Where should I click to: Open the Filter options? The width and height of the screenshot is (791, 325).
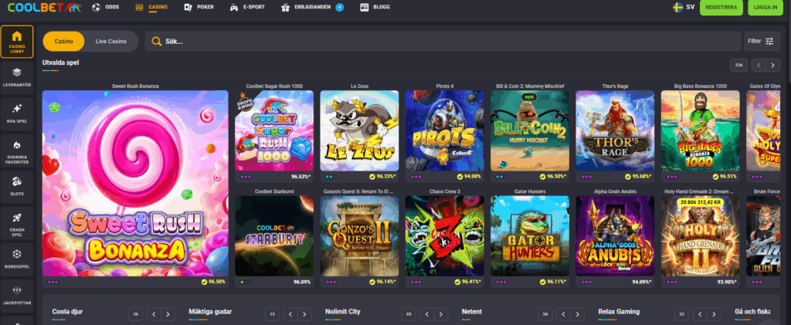click(x=762, y=41)
